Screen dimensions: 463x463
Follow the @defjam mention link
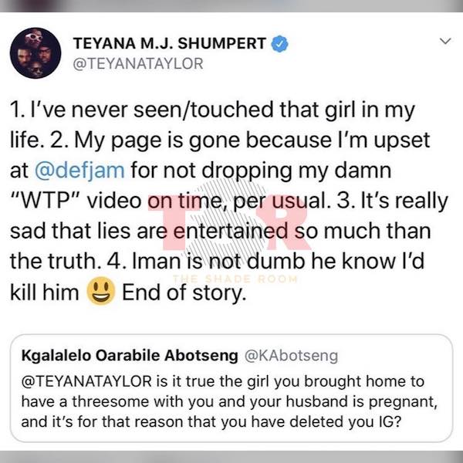point(79,171)
